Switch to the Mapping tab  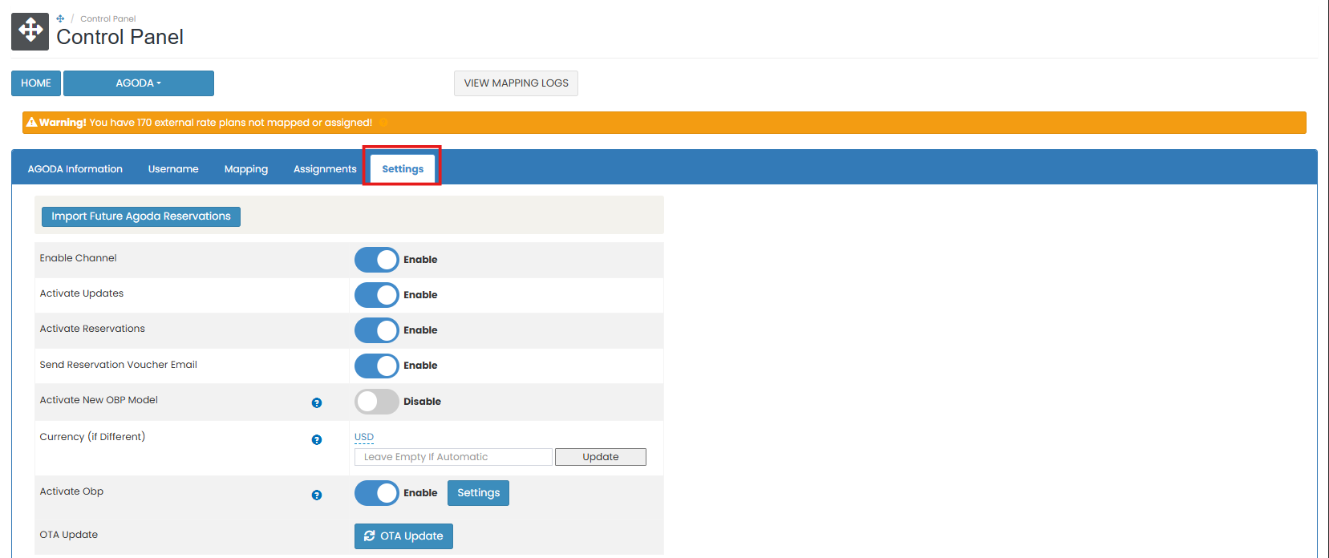click(246, 169)
